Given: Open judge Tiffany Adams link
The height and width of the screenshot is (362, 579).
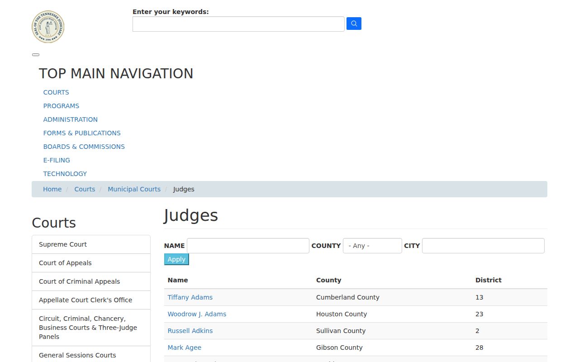Looking at the screenshot, I should (x=190, y=297).
